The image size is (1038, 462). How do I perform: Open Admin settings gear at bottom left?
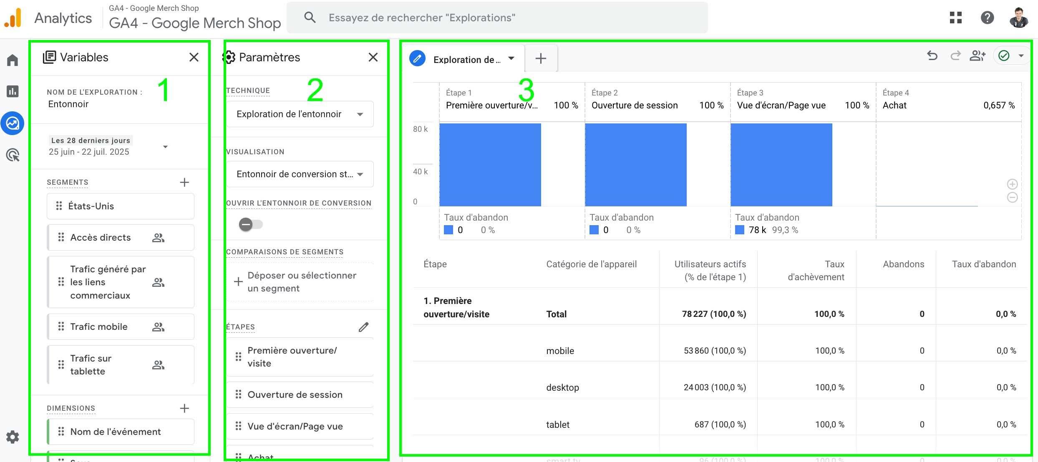pyautogui.click(x=13, y=437)
